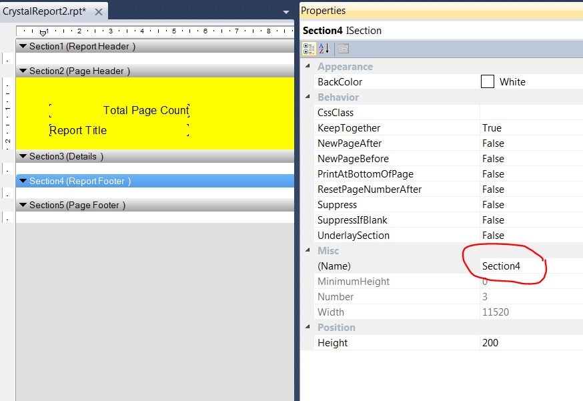Select the KeepTogether property label

349,128
